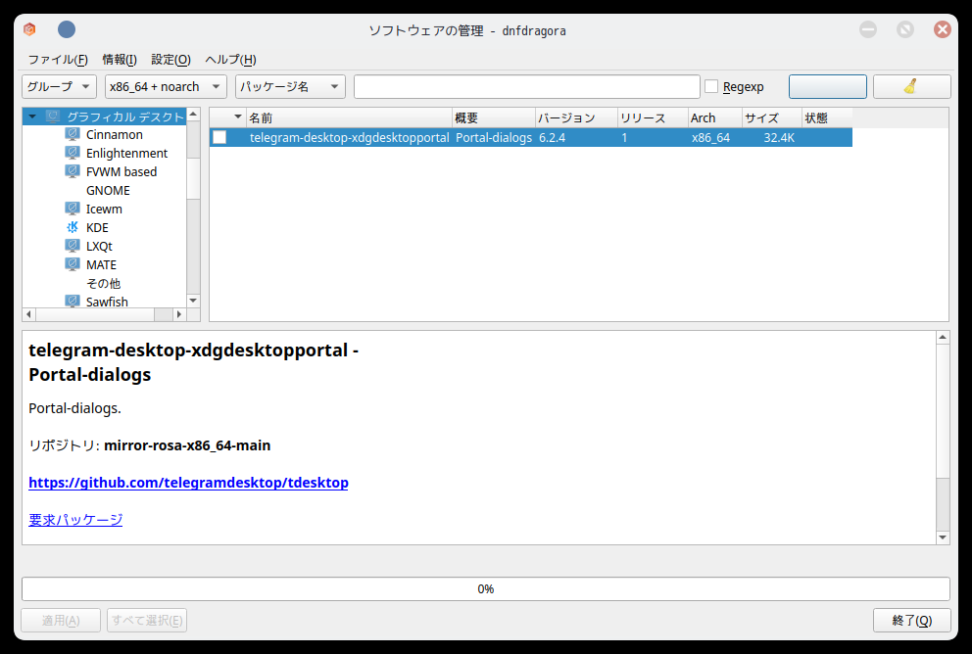The height and width of the screenshot is (654, 972).
Task: Click the 終了(Q) quit button
Action: [x=912, y=620]
